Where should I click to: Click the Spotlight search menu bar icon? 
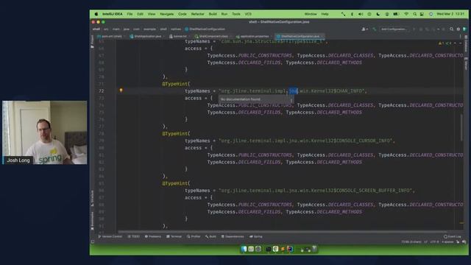pyautogui.click(x=414, y=14)
